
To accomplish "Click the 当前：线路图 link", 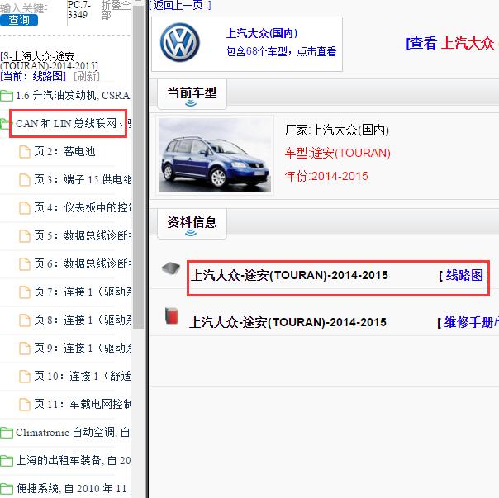I will pos(33,76).
